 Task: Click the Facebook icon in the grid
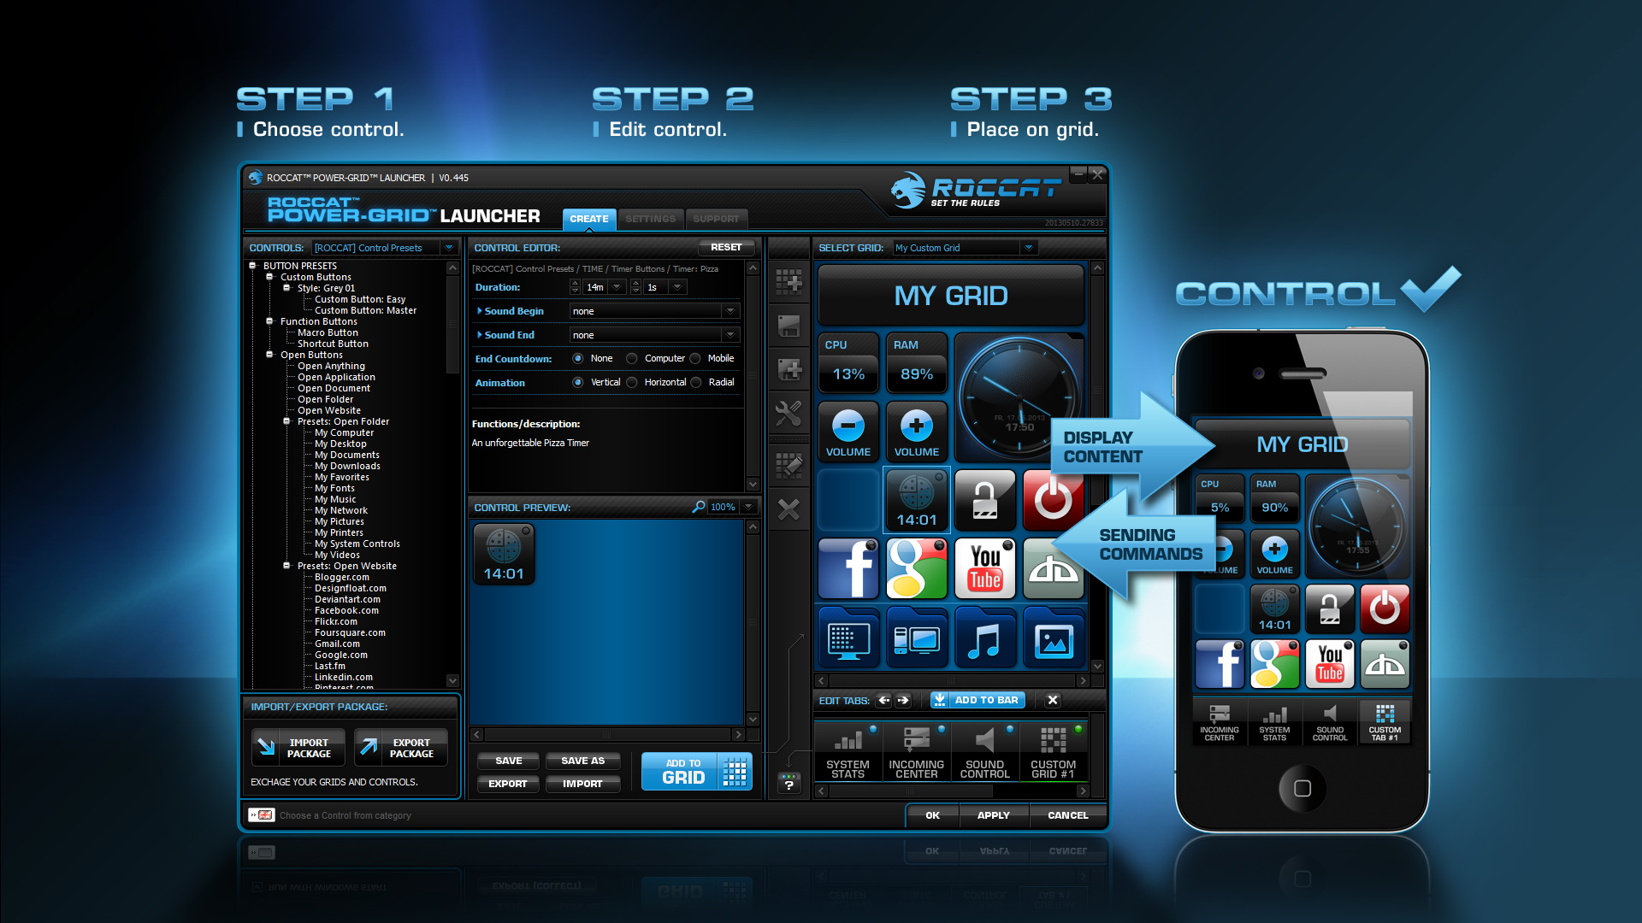tap(849, 572)
